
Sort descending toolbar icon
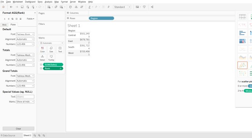point(82,7)
